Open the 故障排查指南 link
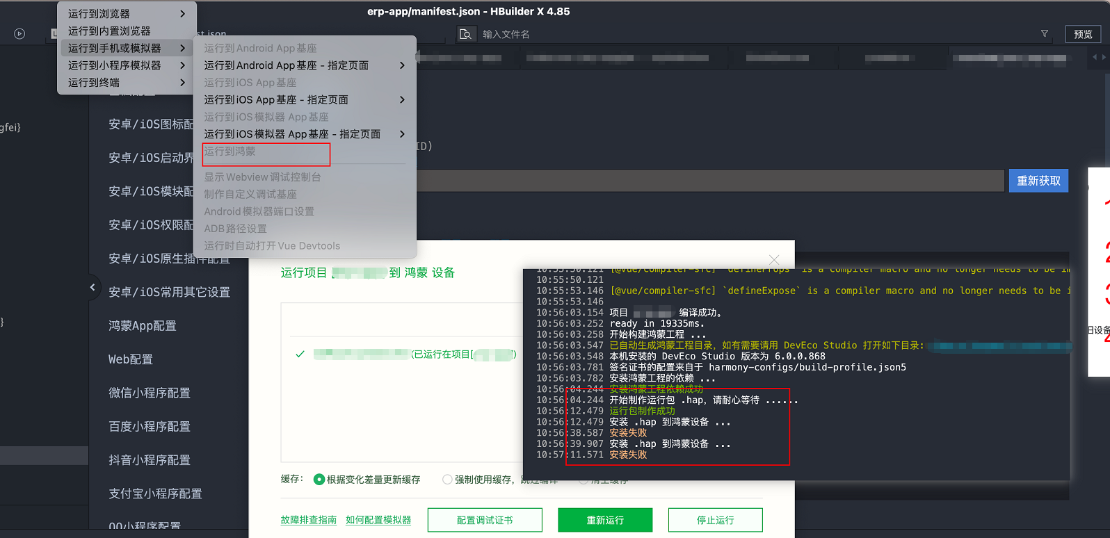Screen dimensions: 1110x538 coord(308,520)
